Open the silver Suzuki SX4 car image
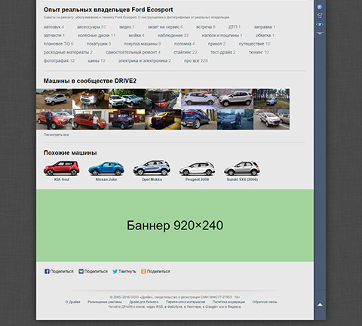The image size is (362, 326). point(242,168)
